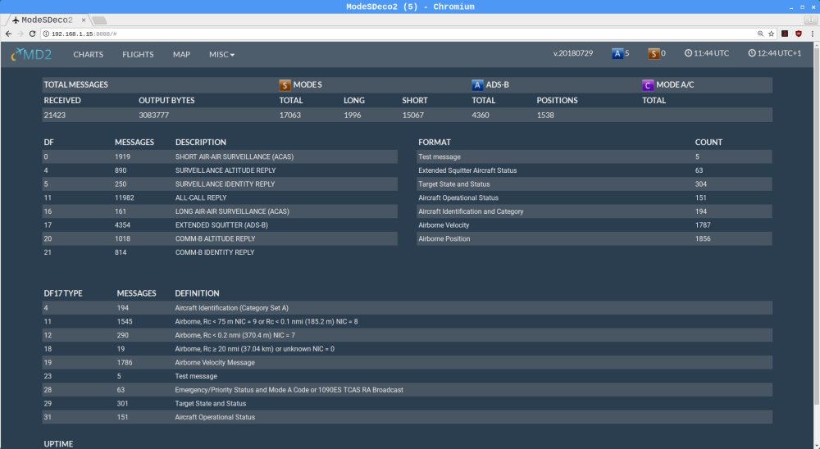Click ADS-B positions value 1538

[x=545, y=115]
